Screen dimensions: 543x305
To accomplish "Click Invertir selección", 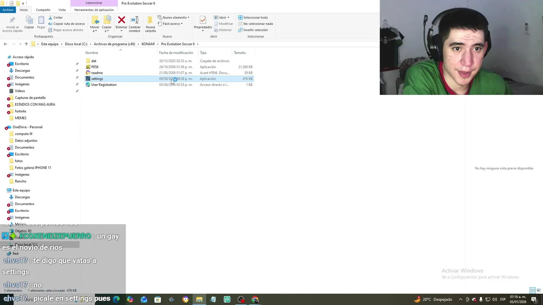I will tap(253, 30).
